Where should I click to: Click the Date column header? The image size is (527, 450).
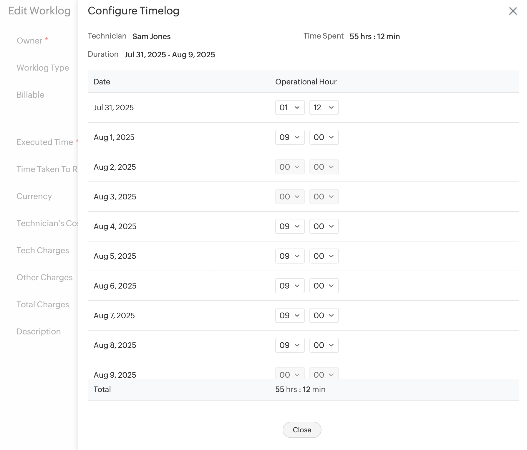point(102,82)
